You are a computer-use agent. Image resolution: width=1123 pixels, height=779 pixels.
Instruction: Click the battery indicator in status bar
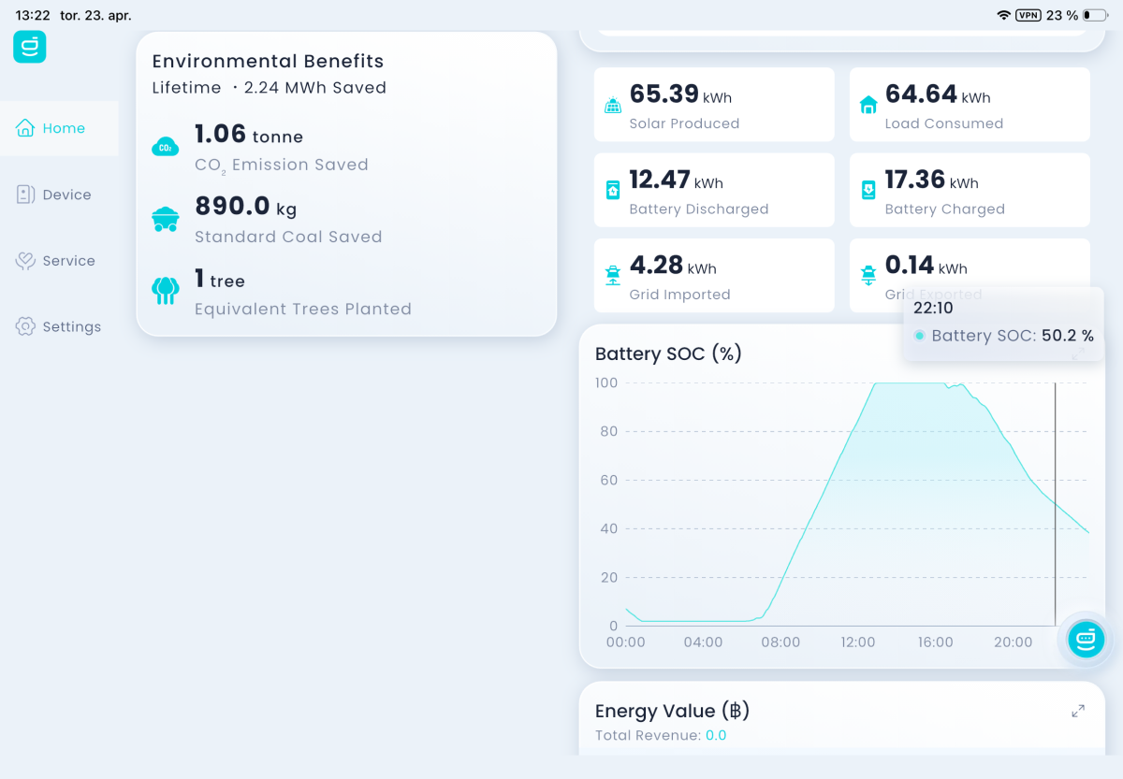(x=1095, y=16)
